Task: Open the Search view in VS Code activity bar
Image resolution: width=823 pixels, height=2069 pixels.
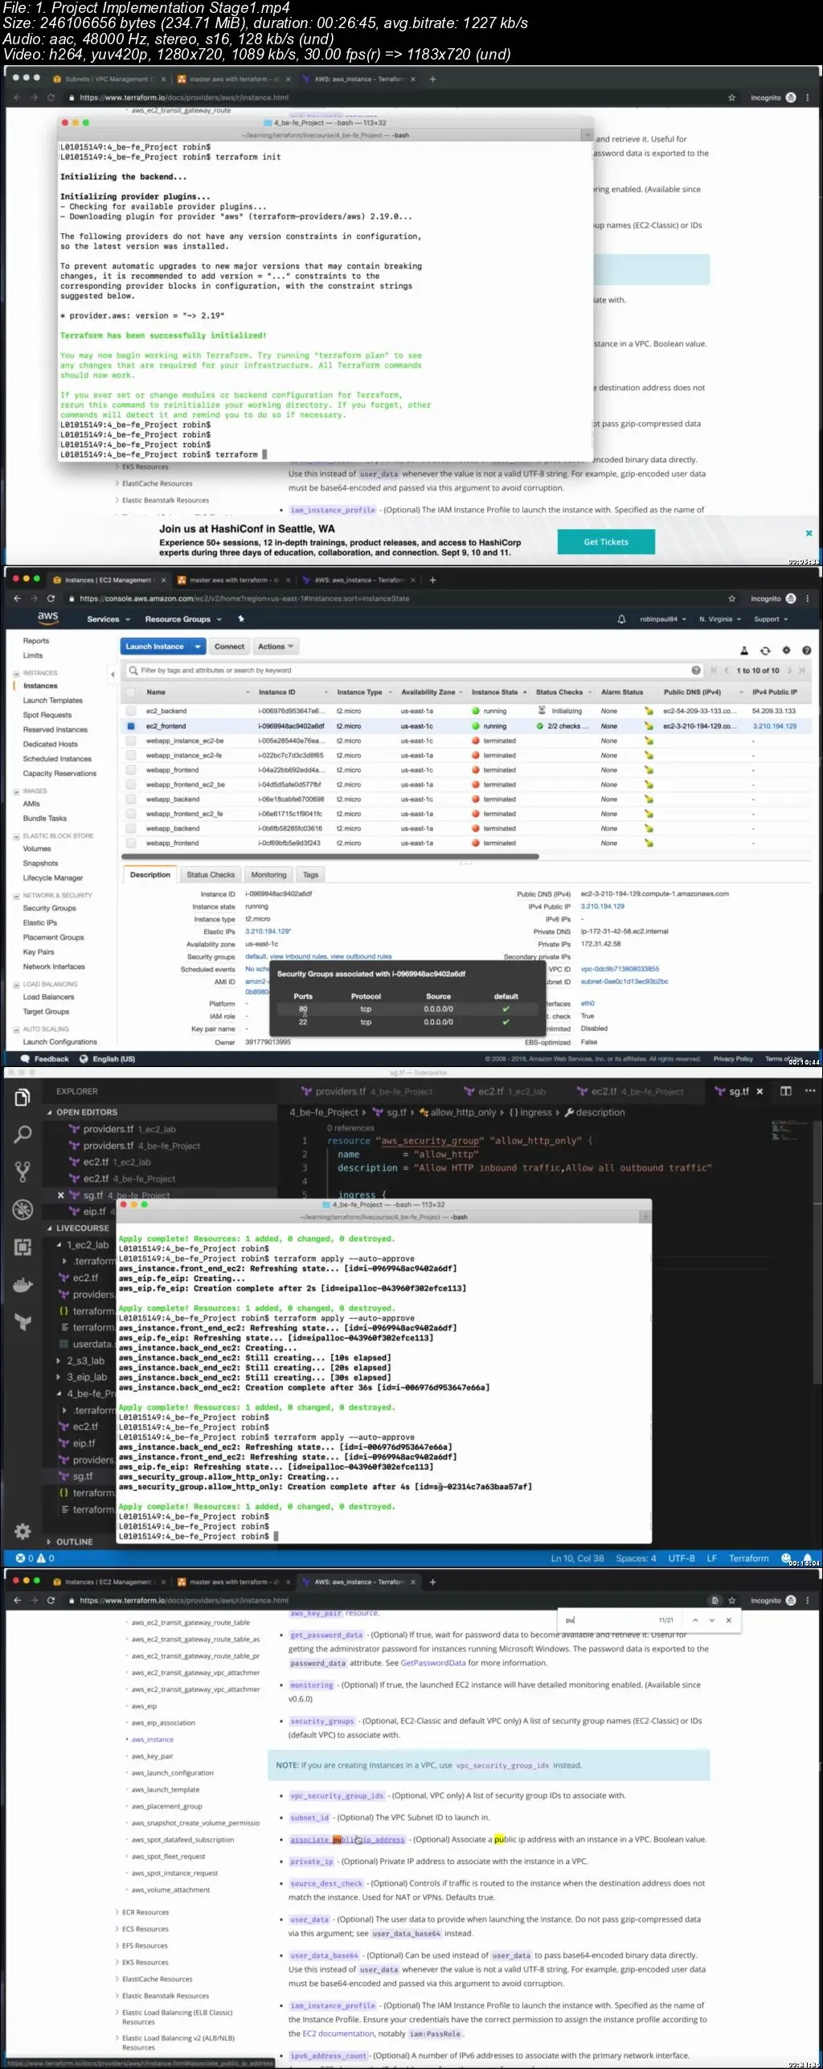Action: [x=23, y=1135]
